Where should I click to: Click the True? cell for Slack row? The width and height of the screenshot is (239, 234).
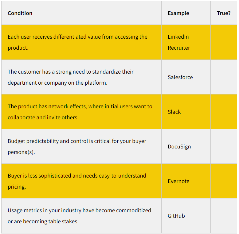coord(223,112)
